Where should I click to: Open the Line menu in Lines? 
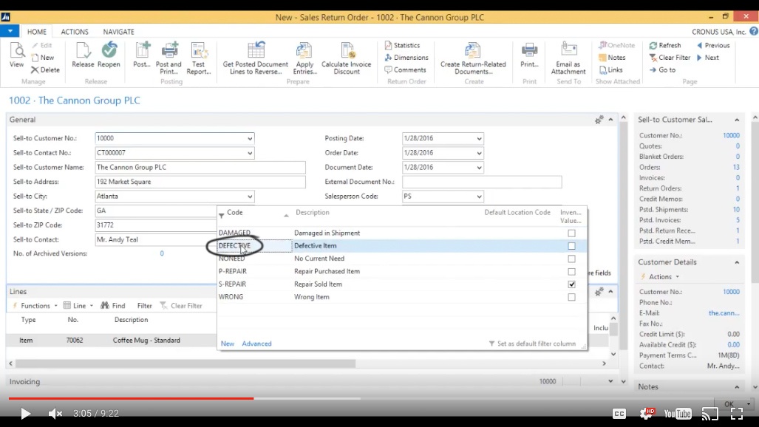(78, 306)
